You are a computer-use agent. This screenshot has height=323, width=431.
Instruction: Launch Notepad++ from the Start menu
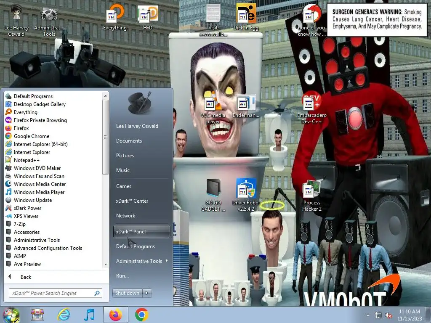(x=27, y=160)
